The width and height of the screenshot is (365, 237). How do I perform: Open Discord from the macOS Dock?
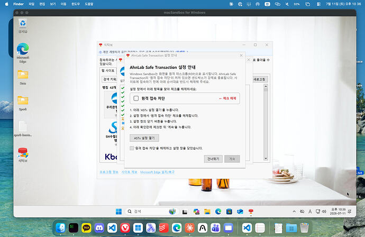pyautogui.click(x=99, y=228)
